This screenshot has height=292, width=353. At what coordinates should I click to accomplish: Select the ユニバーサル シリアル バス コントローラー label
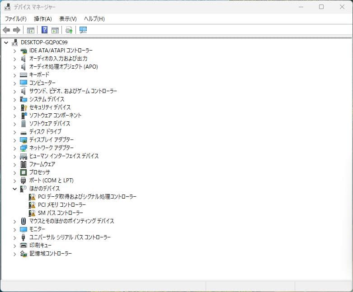click(x=70, y=237)
